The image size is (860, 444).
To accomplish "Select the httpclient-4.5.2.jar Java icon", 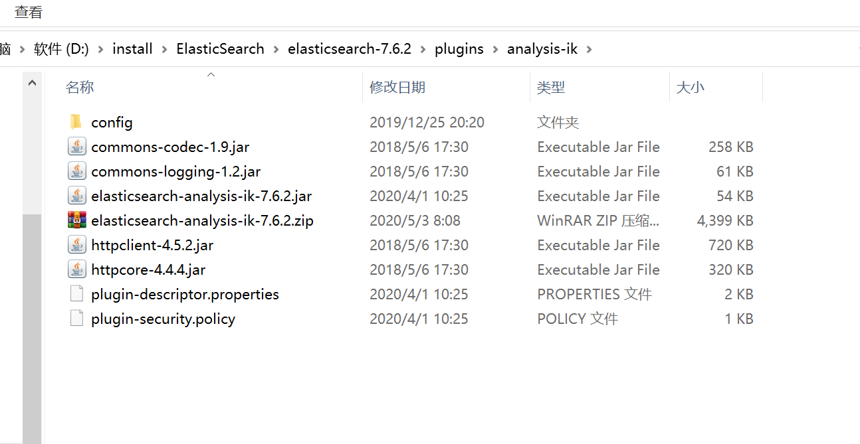I will (76, 244).
